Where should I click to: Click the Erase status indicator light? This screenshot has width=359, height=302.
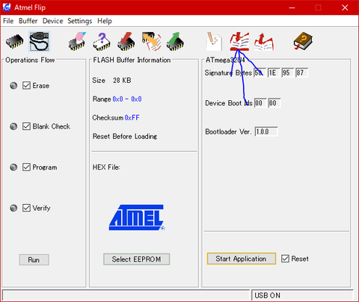pyautogui.click(x=13, y=86)
